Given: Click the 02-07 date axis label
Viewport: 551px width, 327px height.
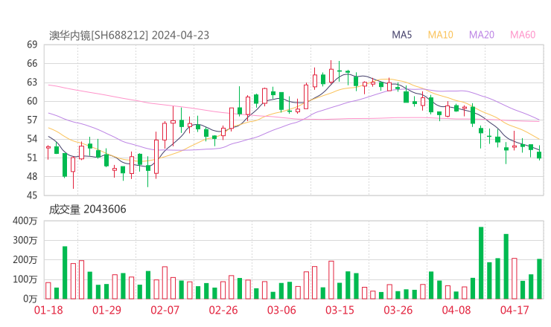Looking at the screenshot, I should click(x=165, y=310).
